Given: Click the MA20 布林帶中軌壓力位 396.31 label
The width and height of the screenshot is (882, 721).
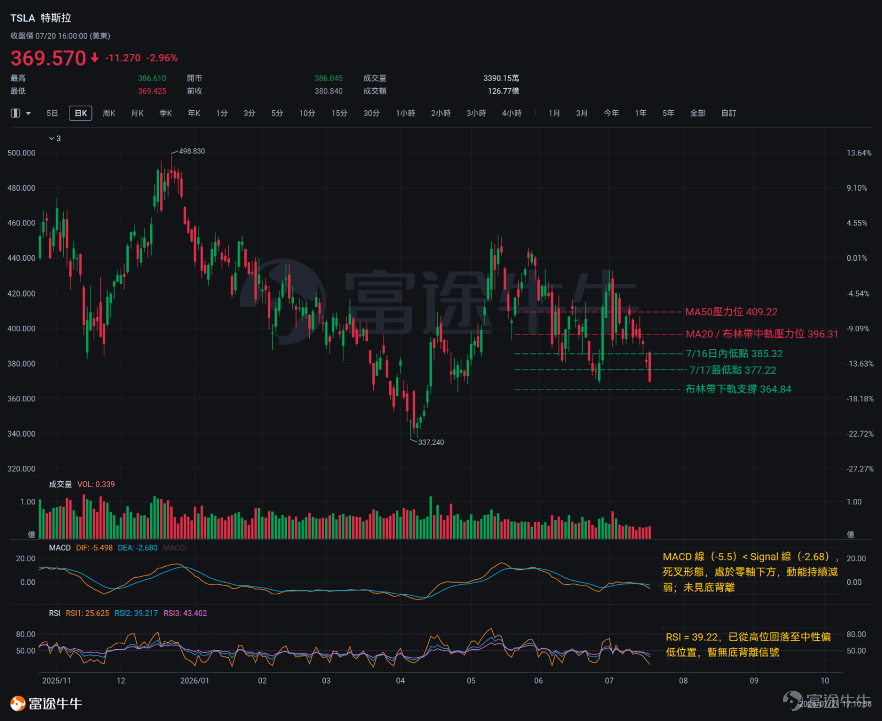Looking at the screenshot, I should (x=762, y=334).
